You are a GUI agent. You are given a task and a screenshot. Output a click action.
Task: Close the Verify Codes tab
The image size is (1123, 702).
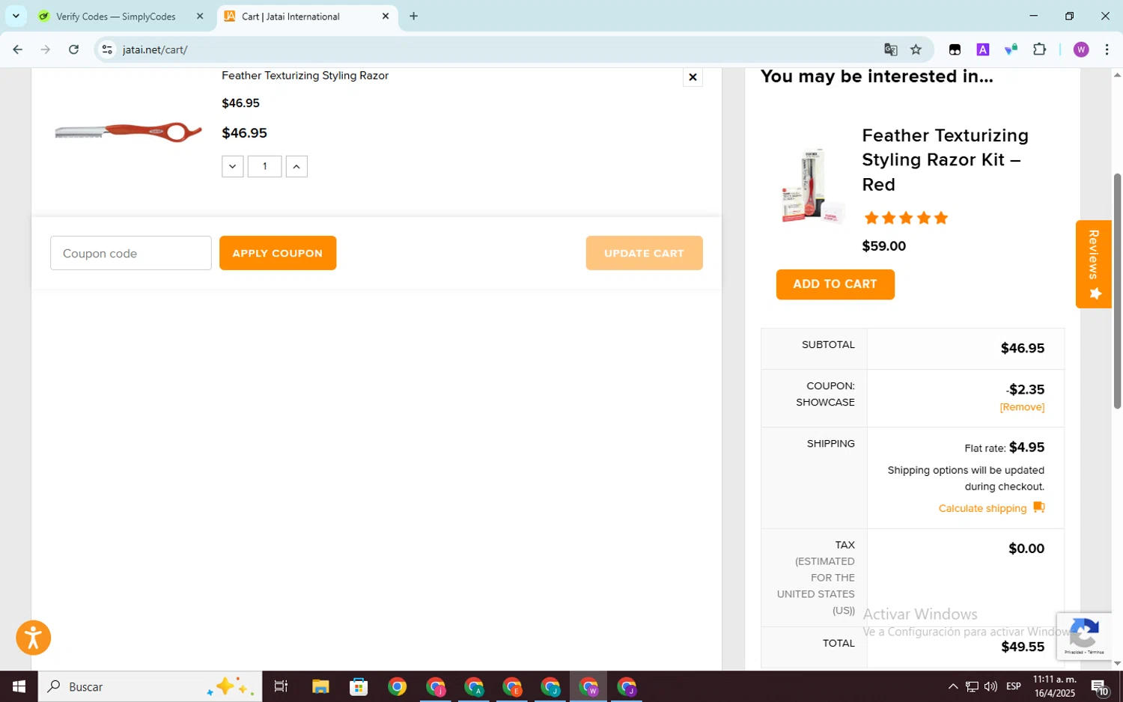coord(200,16)
